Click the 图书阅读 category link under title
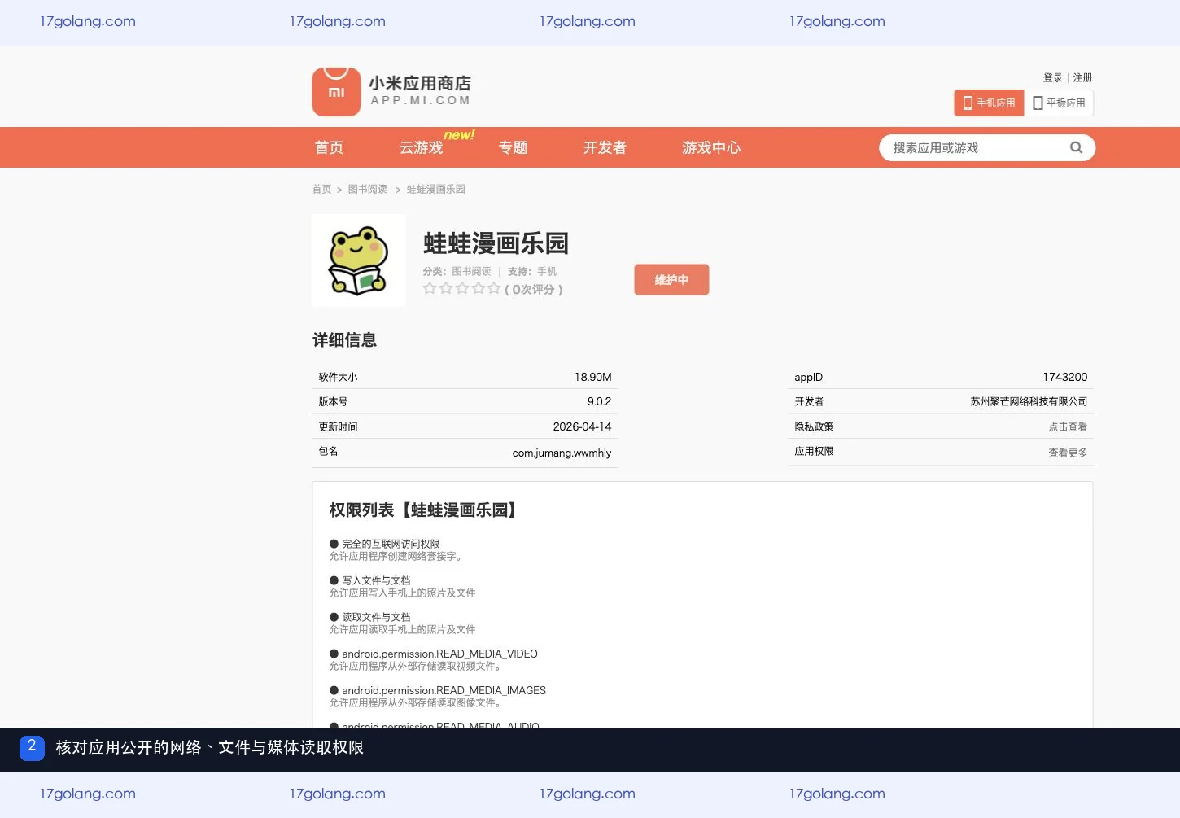 471,271
